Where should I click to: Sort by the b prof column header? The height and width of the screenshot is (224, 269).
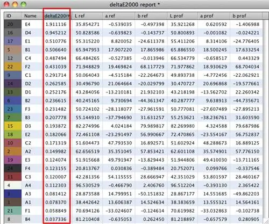click(x=246, y=16)
